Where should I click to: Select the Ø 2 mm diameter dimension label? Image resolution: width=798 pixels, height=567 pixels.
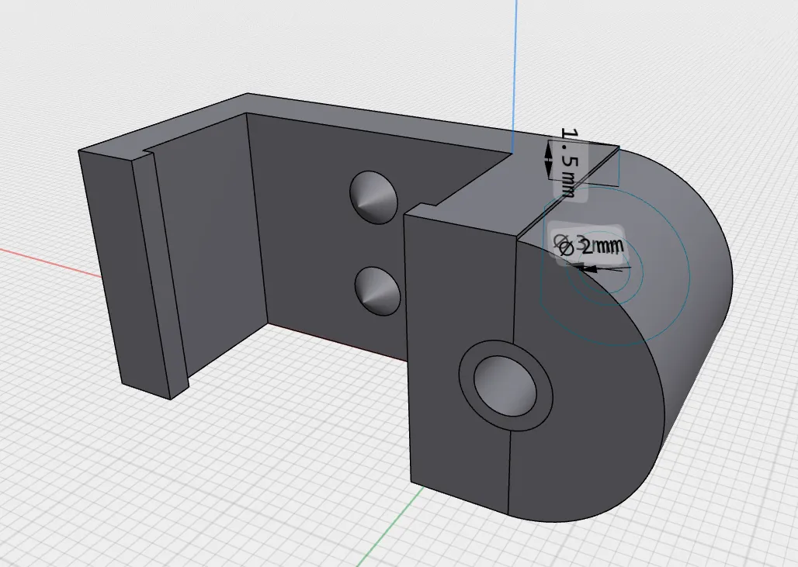click(x=592, y=247)
